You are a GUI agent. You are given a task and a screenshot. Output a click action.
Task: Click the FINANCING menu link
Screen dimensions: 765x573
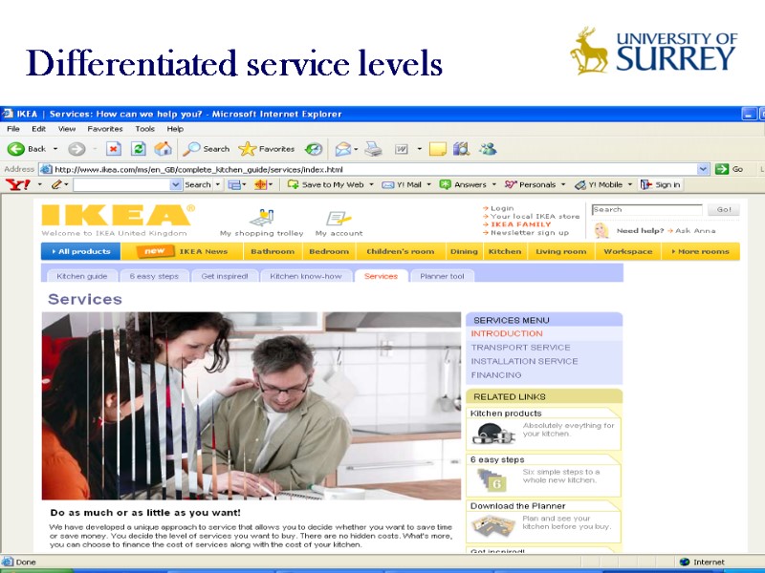pyautogui.click(x=495, y=374)
